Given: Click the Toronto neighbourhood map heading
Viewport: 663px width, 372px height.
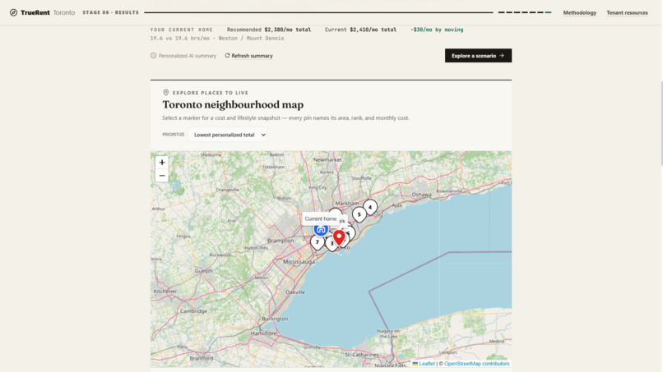Looking at the screenshot, I should pos(233,104).
